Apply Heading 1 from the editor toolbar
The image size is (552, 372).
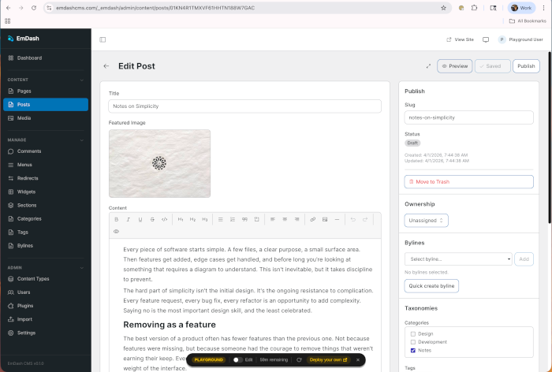pos(181,218)
